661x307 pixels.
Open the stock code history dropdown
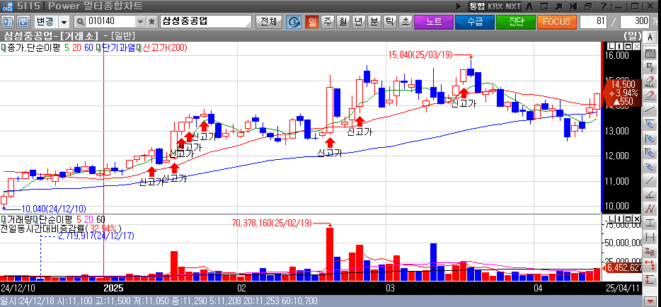pyautogui.click(x=141, y=21)
